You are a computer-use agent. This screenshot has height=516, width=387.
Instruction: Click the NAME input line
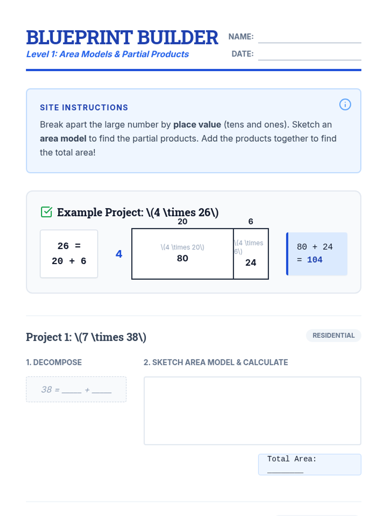tap(309, 38)
